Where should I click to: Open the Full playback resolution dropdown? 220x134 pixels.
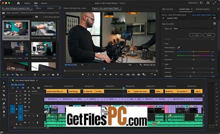(x=133, y=65)
